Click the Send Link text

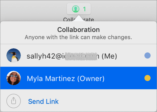point(43,102)
